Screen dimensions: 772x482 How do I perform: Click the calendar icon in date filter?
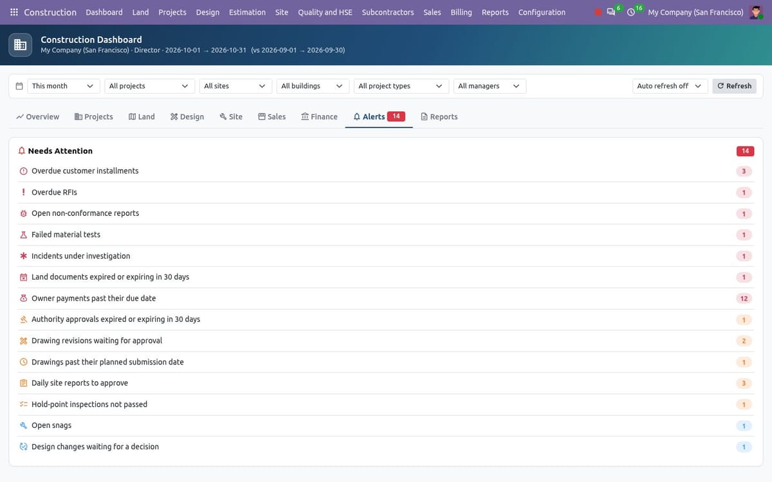(19, 86)
